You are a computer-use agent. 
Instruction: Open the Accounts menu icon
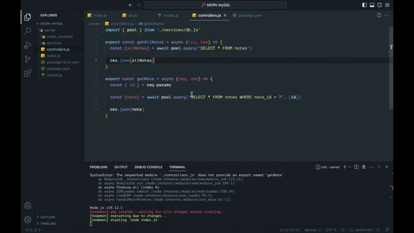coord(27,206)
